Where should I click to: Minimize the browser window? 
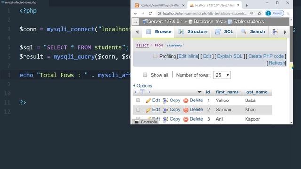tap(267, 3)
